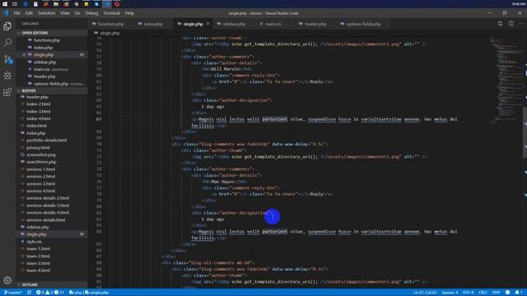
Task: Click the editor vertical scrollbar thumb
Action: click(x=525, y=132)
